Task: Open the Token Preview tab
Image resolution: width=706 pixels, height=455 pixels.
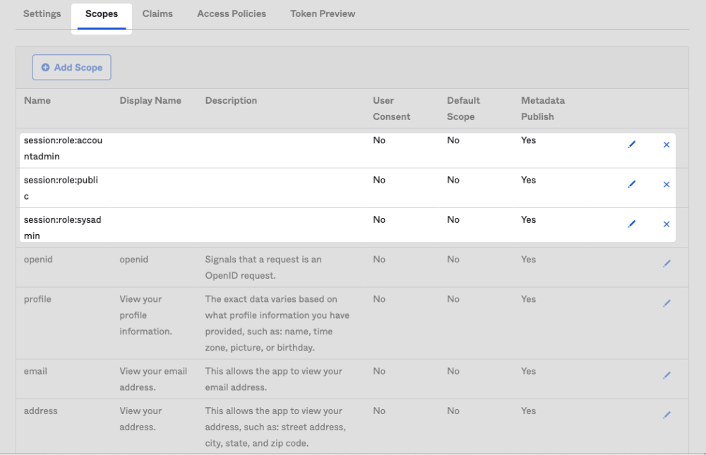Action: 323,13
